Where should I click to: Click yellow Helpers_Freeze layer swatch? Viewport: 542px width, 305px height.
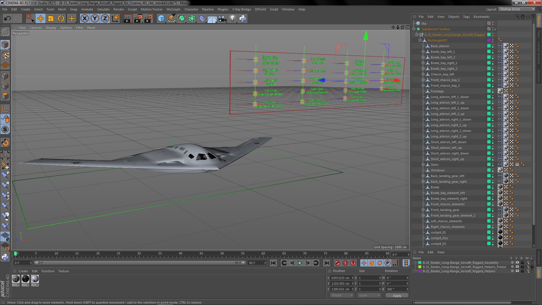click(420, 267)
